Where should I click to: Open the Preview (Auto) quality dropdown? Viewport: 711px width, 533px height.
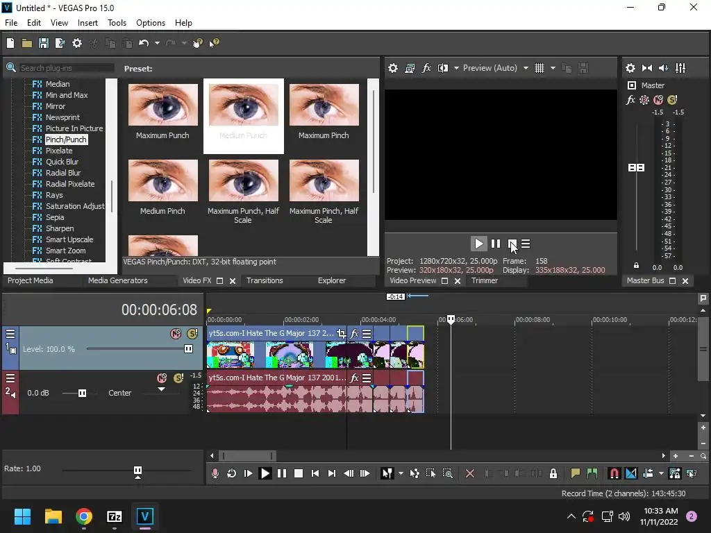click(526, 68)
